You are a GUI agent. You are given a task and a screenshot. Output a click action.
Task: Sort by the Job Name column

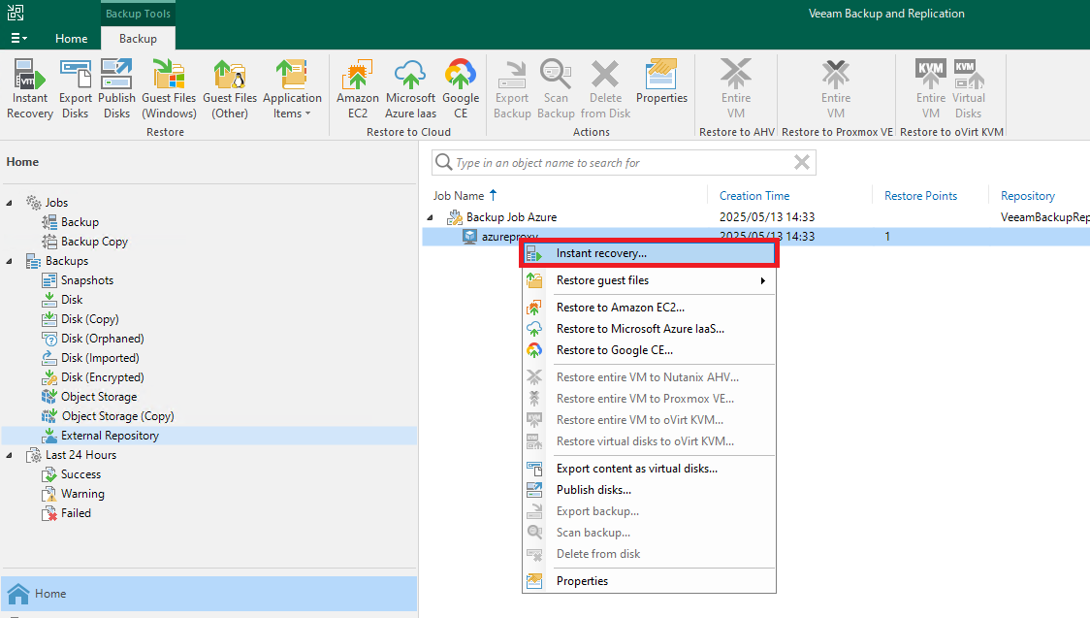coord(459,196)
